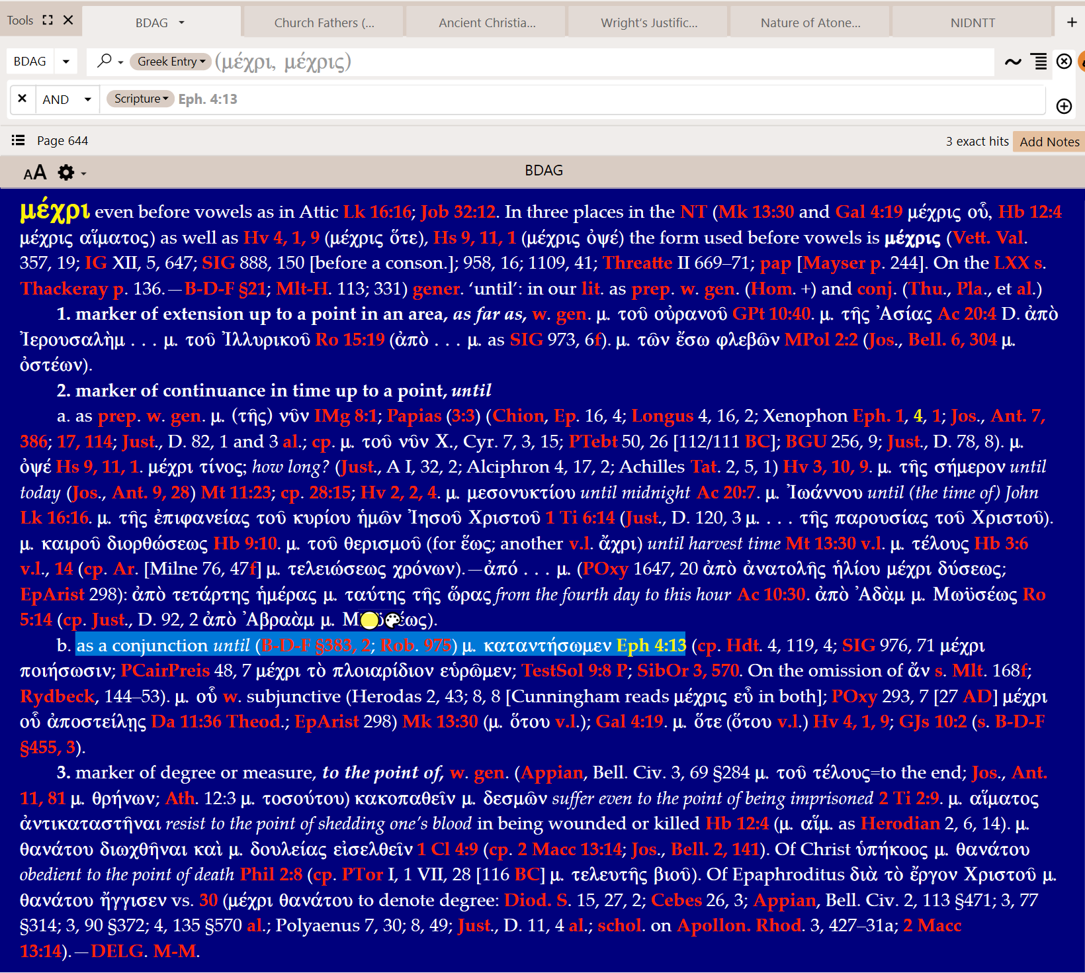The width and height of the screenshot is (1085, 973).
Task: Open the Lk 16:16 reference link
Action: [378, 212]
